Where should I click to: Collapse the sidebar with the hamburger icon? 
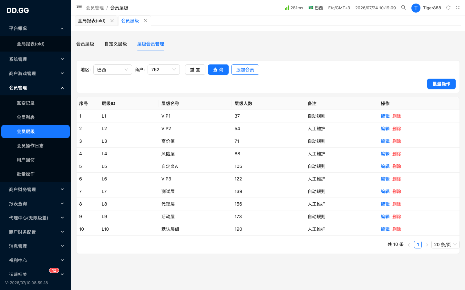click(79, 7)
